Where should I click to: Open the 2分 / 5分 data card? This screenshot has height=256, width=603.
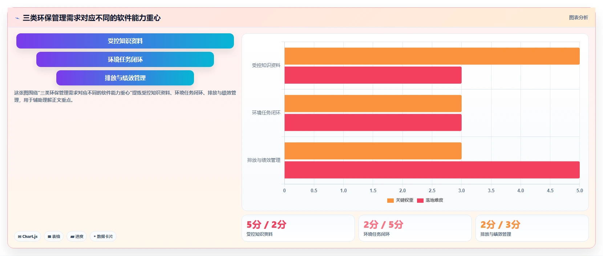point(415,228)
